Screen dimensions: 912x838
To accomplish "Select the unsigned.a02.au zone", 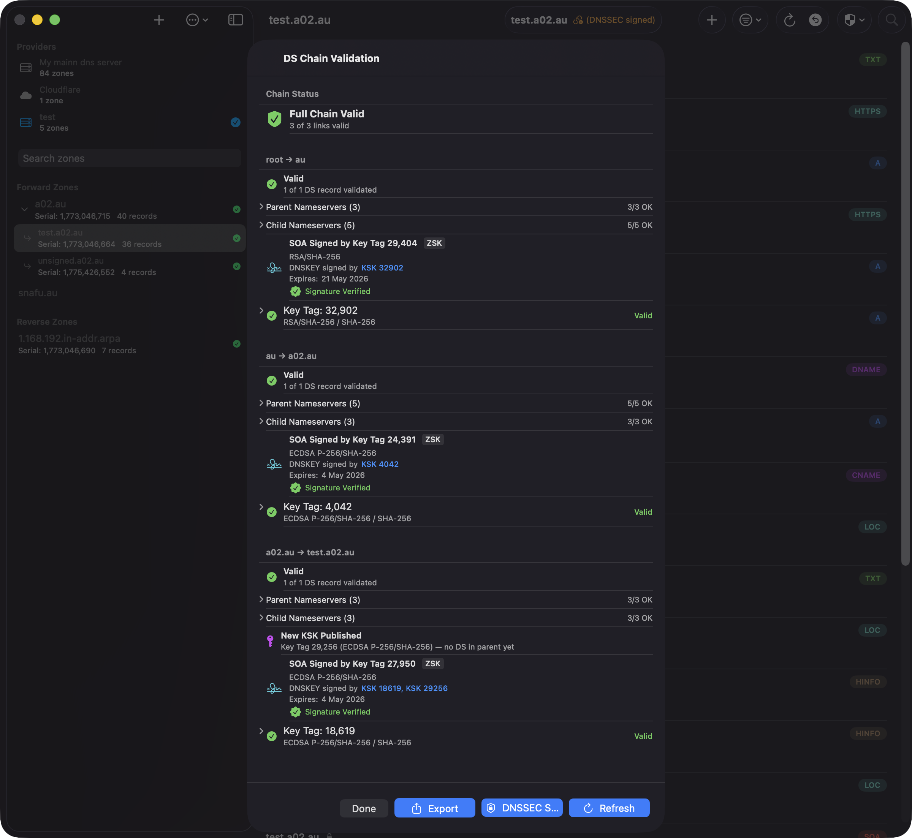I will pos(129,266).
